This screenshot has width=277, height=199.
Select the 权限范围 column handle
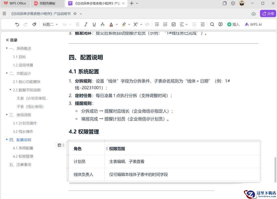click(x=107, y=149)
